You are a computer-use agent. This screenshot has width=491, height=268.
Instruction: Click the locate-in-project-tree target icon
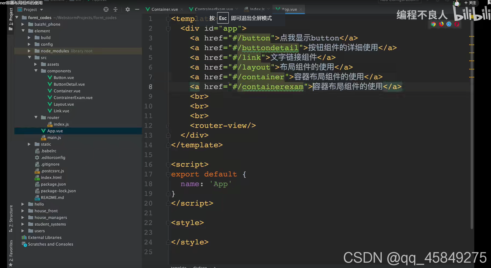[106, 9]
